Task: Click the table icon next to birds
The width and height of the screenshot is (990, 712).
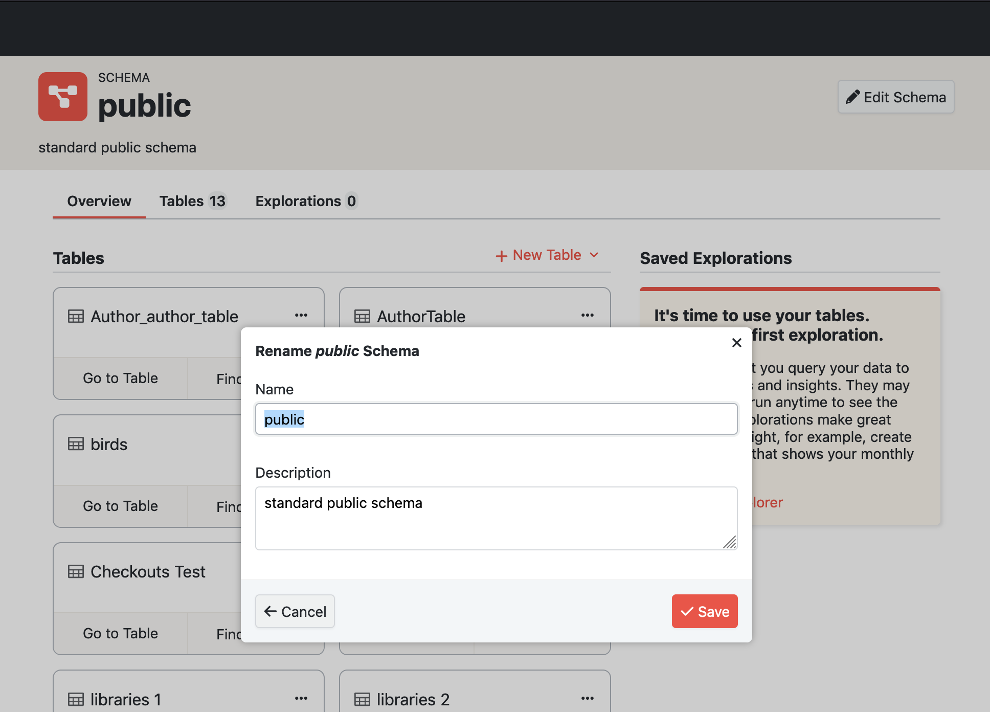Action: click(x=75, y=443)
